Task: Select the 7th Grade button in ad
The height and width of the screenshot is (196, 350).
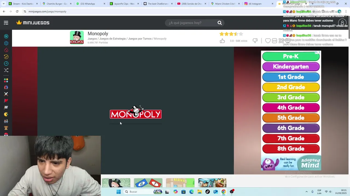Action: pyautogui.click(x=291, y=139)
